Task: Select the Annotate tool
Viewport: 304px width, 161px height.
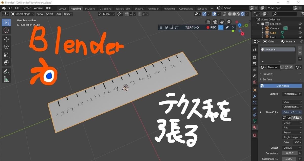Action: tap(6, 71)
